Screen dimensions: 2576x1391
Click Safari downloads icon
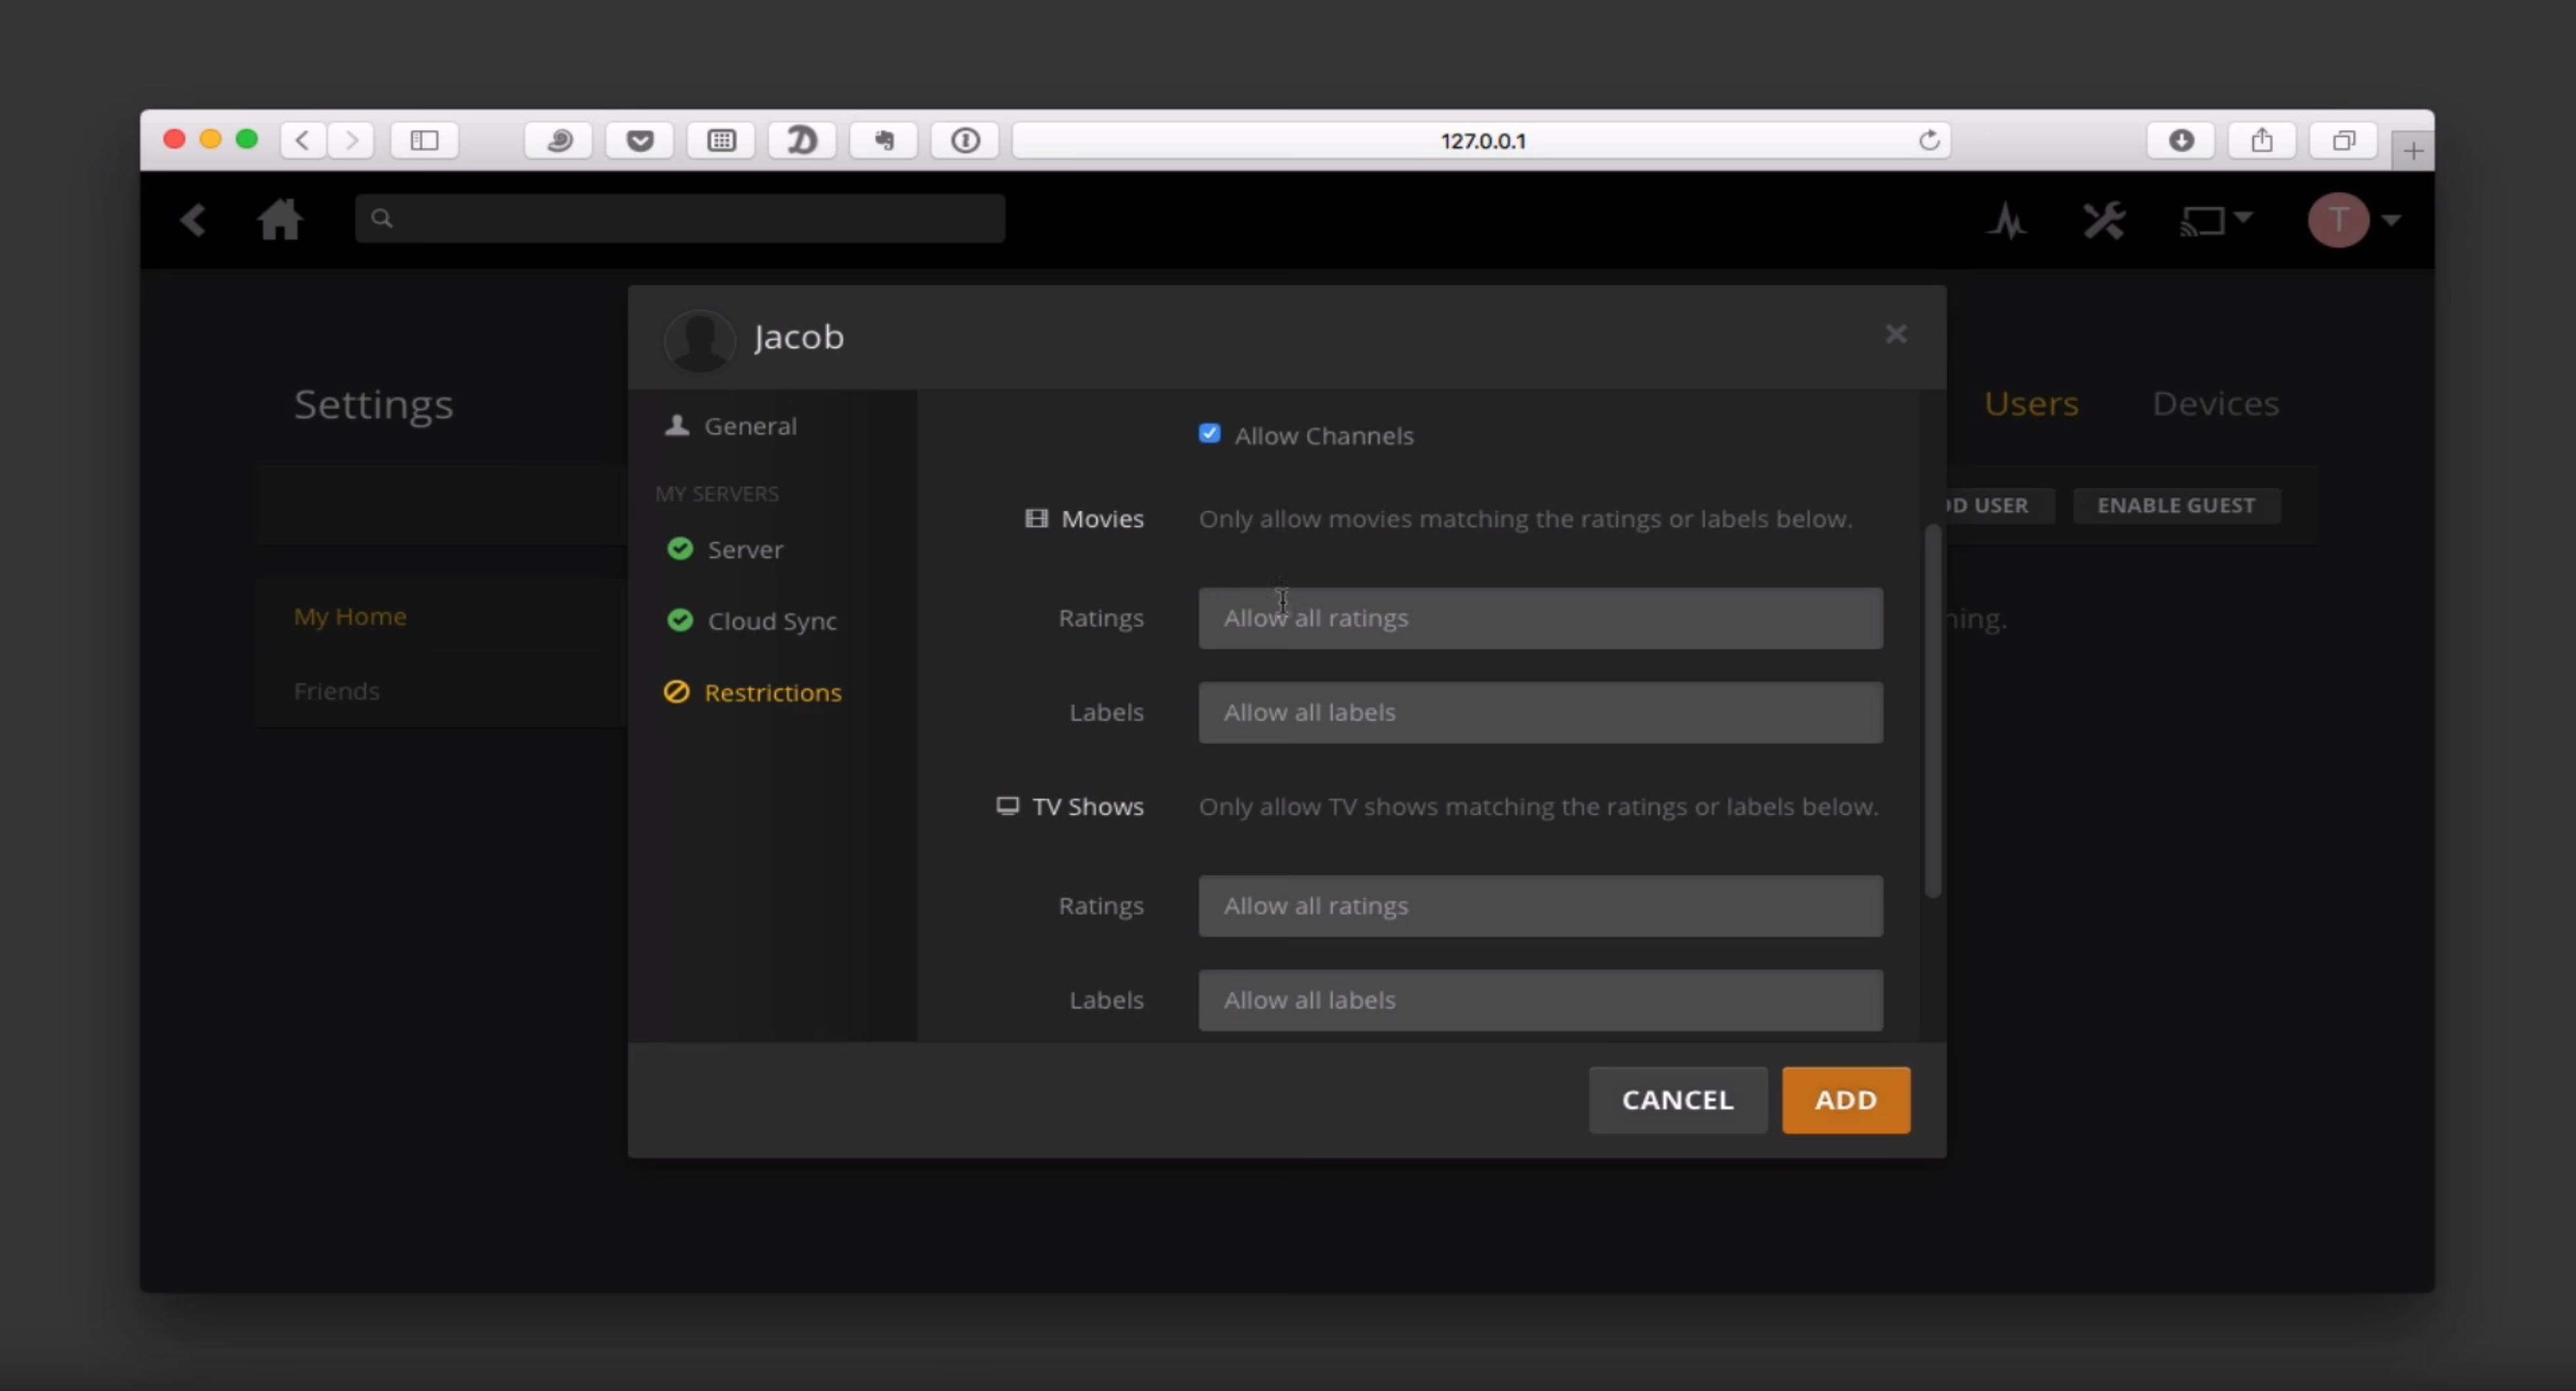pyautogui.click(x=2181, y=140)
